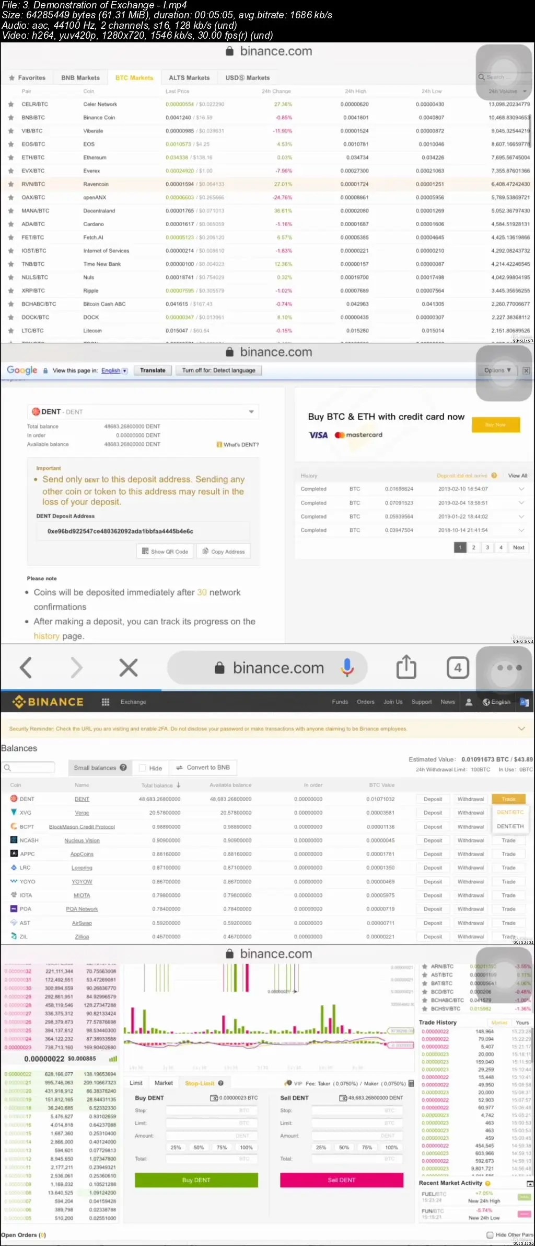
Task: Open the Orders menu
Action: [x=366, y=702]
